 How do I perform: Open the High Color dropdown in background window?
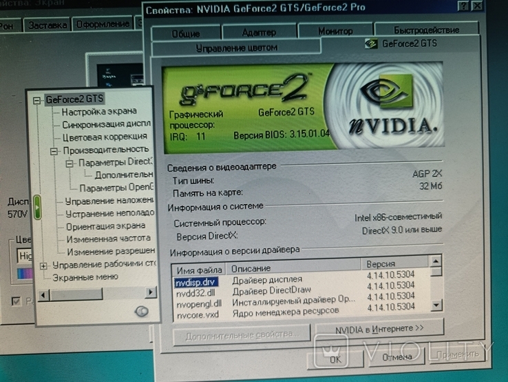point(25,256)
